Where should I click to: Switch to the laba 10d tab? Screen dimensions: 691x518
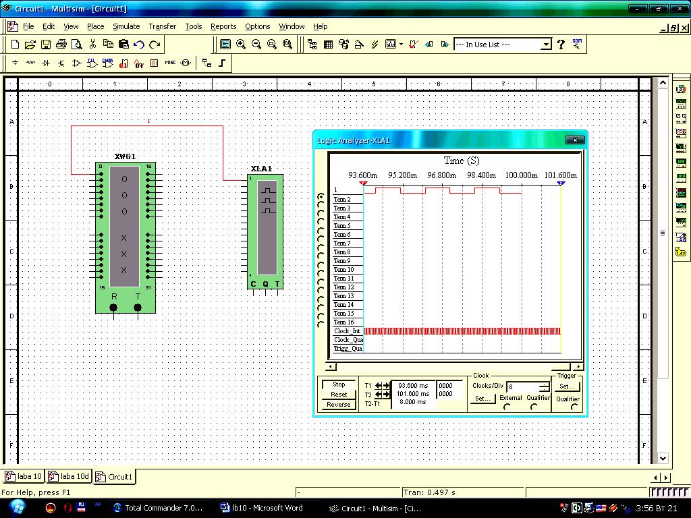point(70,476)
